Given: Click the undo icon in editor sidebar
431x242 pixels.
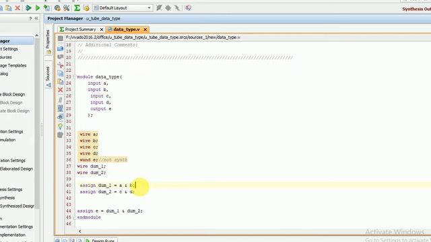Looking at the screenshot, I should click(60, 56).
